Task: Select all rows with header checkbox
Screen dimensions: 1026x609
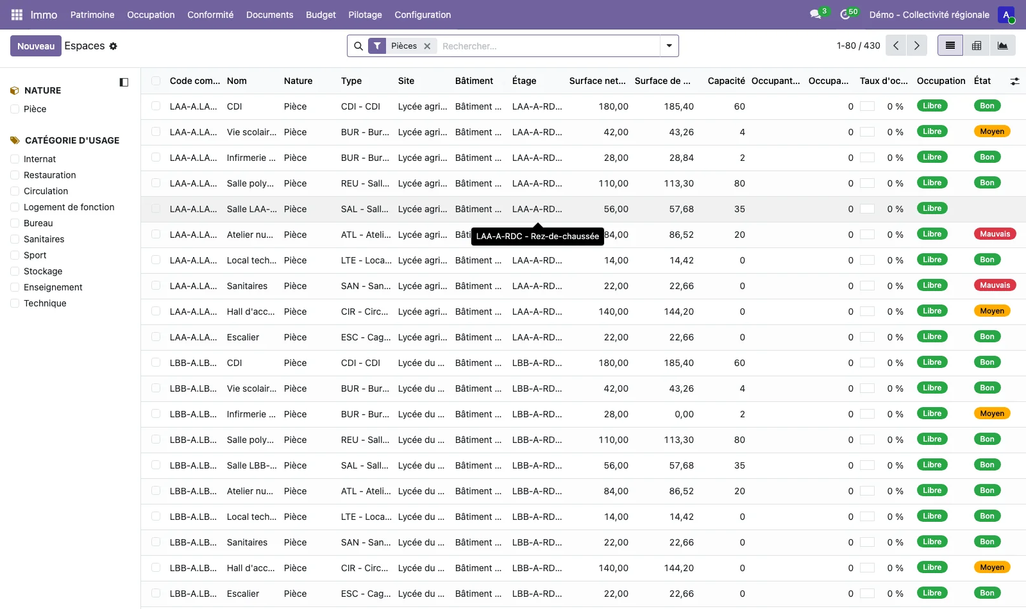Action: (x=156, y=81)
